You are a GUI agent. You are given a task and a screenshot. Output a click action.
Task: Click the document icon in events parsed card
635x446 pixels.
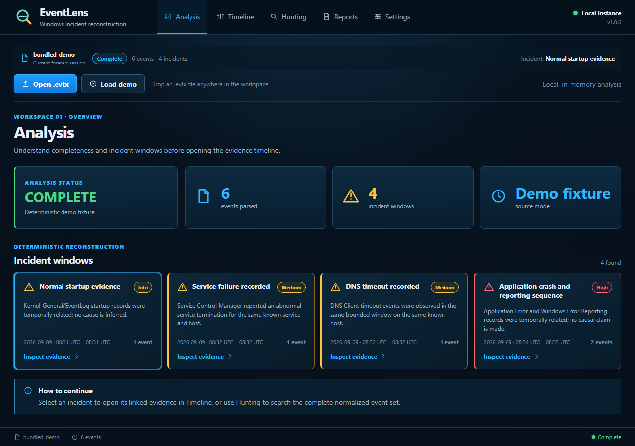(204, 196)
